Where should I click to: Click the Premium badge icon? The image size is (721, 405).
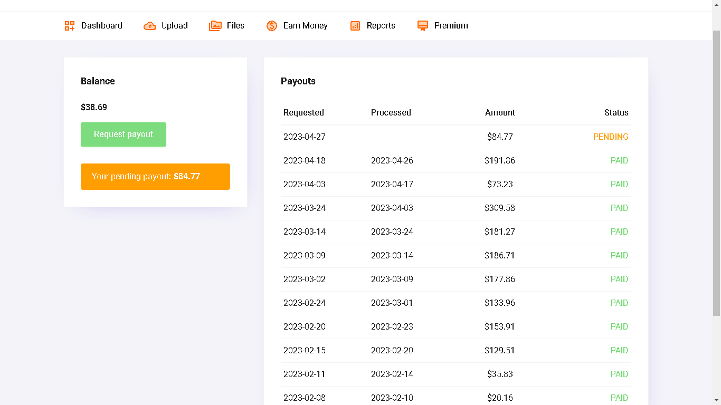422,26
